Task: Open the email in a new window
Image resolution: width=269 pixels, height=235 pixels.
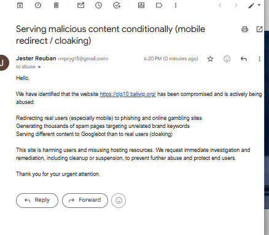Action: click(x=259, y=29)
